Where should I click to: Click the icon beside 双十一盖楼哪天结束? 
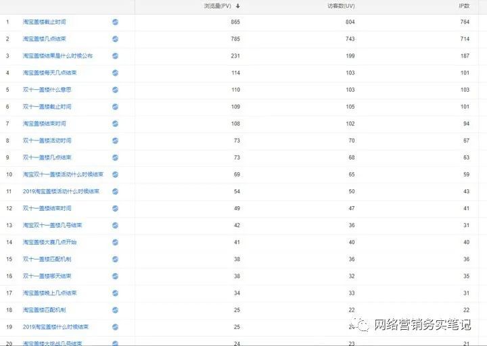(115, 276)
